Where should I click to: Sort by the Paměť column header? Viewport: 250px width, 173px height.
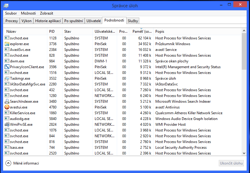[x=141, y=31]
